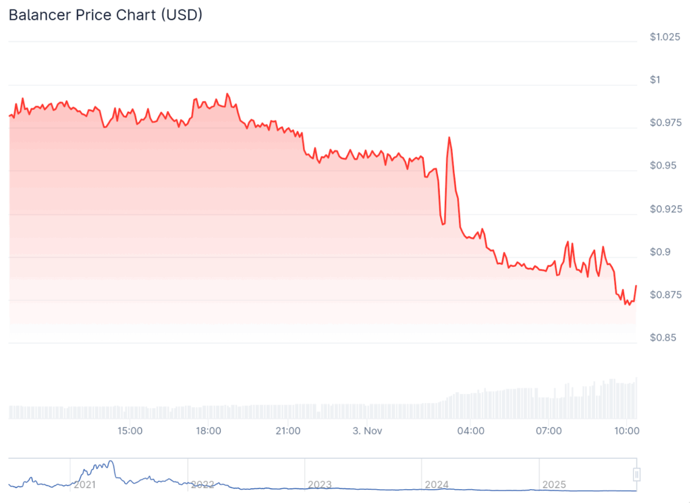Click the $0.975 price axis label
691x504 pixels.
pos(665,123)
